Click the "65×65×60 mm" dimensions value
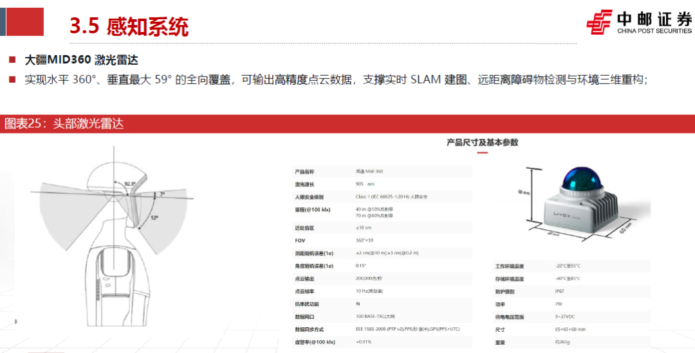Screen dimensions: 695x353 click(x=570, y=330)
